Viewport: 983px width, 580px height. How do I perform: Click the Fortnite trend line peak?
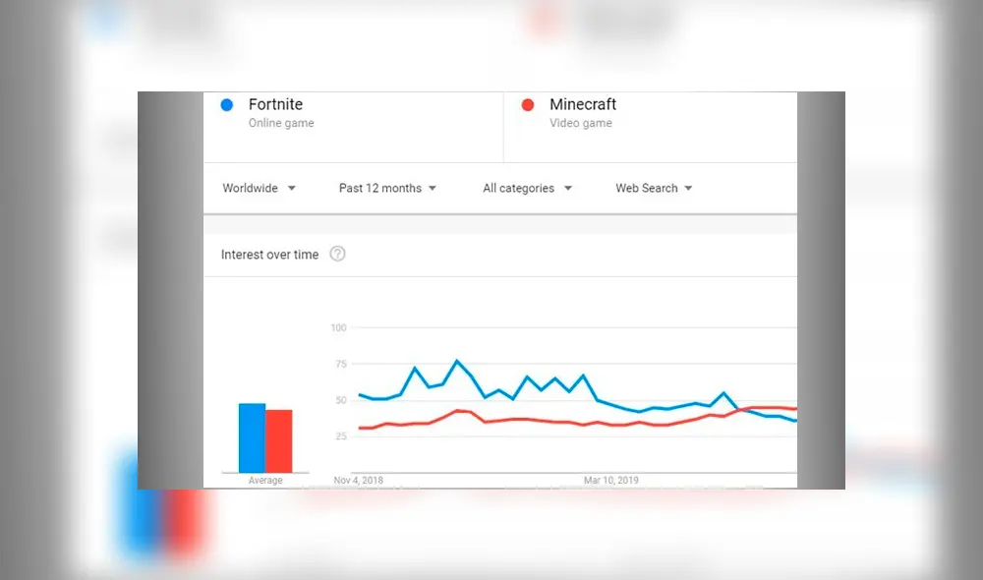pos(456,361)
